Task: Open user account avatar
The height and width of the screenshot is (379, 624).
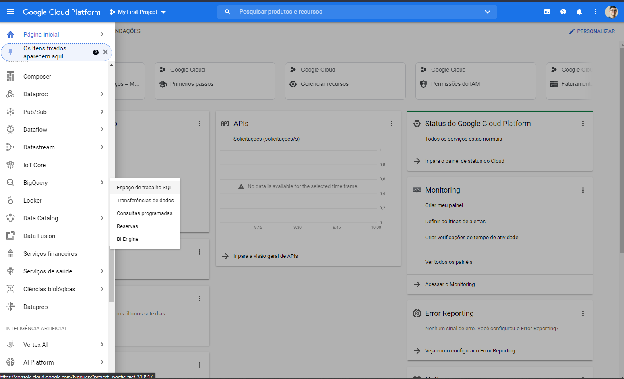Action: pyautogui.click(x=612, y=12)
